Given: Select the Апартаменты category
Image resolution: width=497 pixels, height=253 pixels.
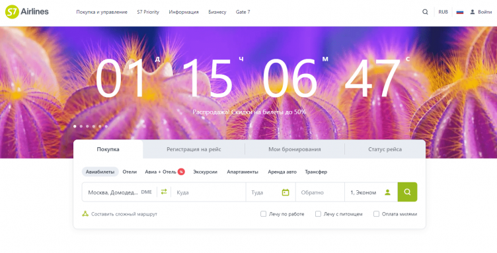Looking at the screenshot, I should pos(243,172).
